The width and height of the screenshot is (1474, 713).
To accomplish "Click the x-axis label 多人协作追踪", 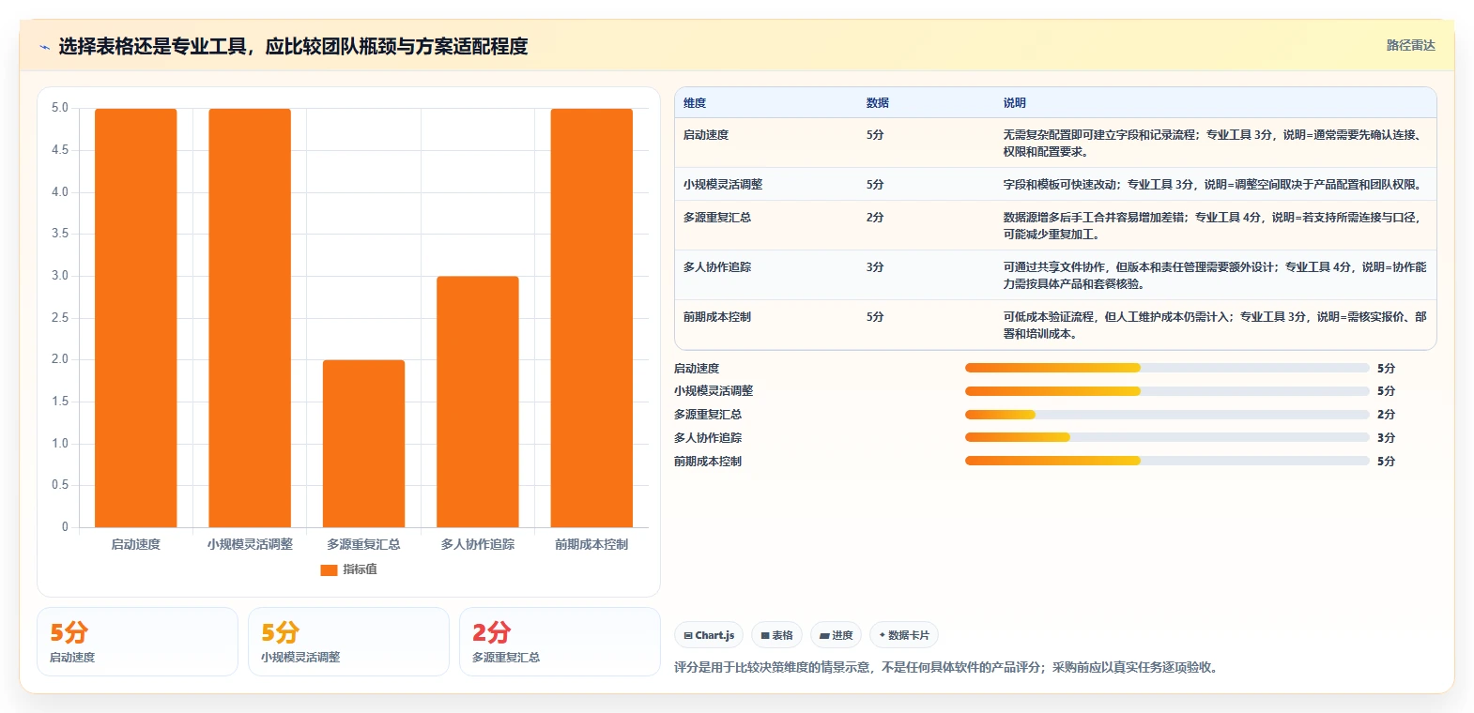I will click(x=478, y=544).
